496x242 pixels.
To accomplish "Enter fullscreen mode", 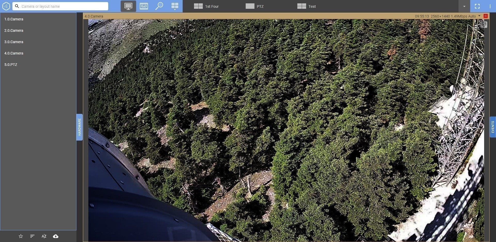I will 477,6.
